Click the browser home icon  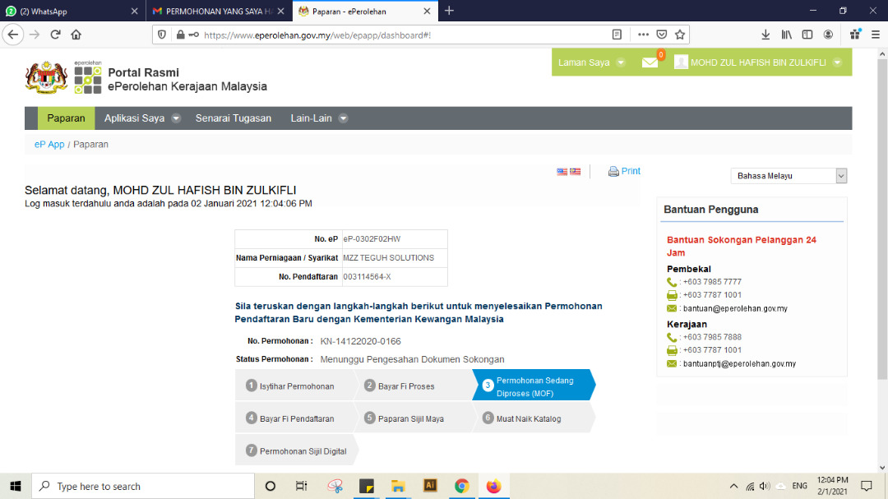[76, 35]
